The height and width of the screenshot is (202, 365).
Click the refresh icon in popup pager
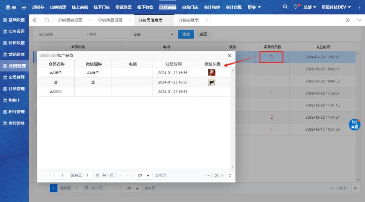pyautogui.click(x=230, y=175)
